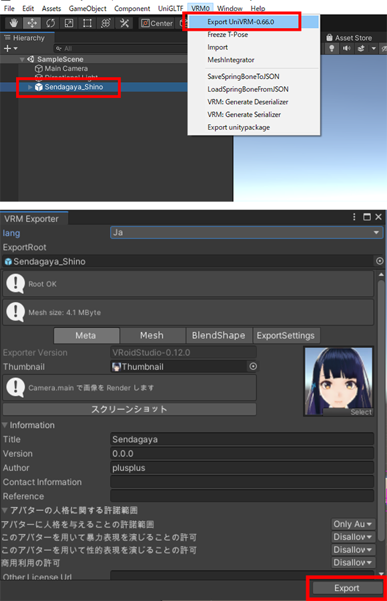Open the custom editor tools icon
This screenshot has height=601, width=387.
(x=124, y=23)
